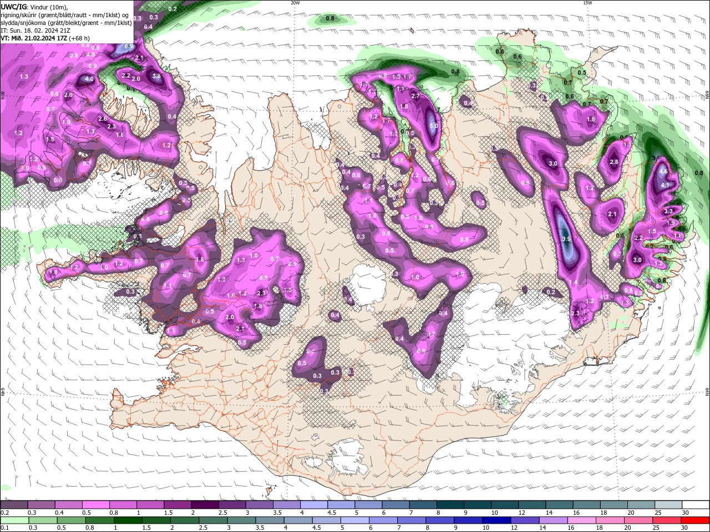Screen dimensions: 710x532
Task: Select the 6.9 value in the Westfjords
Action: (128, 46)
